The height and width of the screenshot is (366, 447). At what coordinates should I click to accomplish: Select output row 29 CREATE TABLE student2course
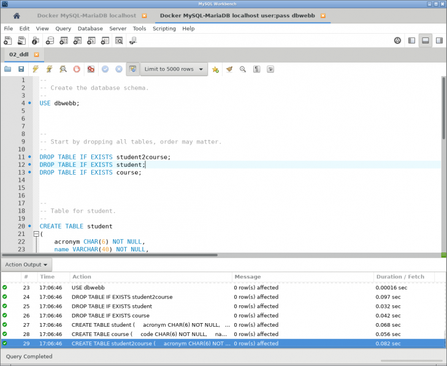pyautogui.click(x=223, y=343)
